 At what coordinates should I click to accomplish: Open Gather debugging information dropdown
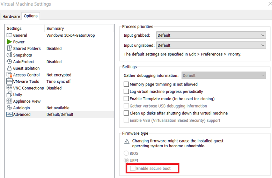pos(224,75)
